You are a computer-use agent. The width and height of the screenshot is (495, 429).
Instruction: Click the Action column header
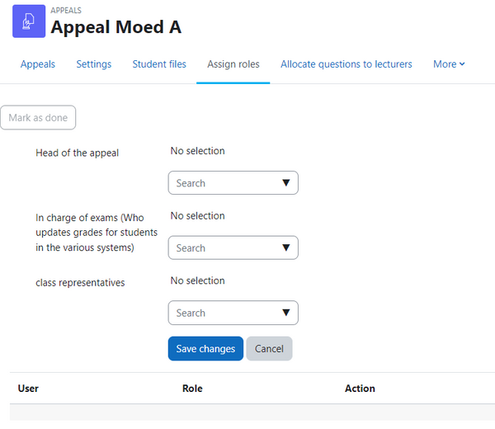(360, 389)
